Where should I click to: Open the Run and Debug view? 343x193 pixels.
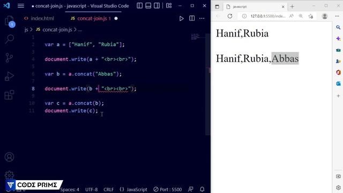tap(9, 76)
